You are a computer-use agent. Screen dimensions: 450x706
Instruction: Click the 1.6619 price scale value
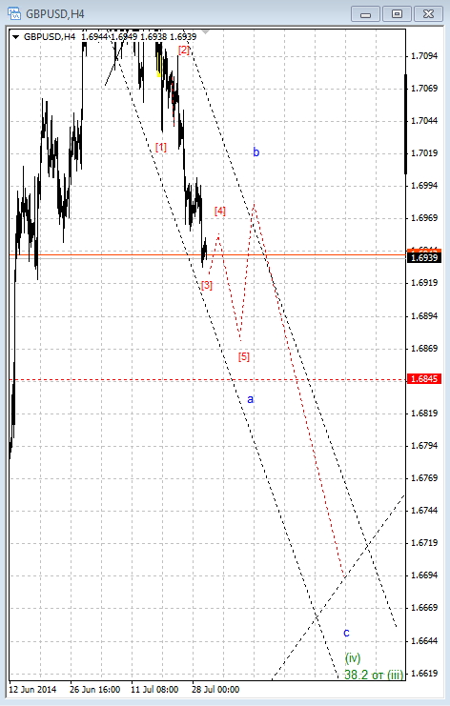424,674
